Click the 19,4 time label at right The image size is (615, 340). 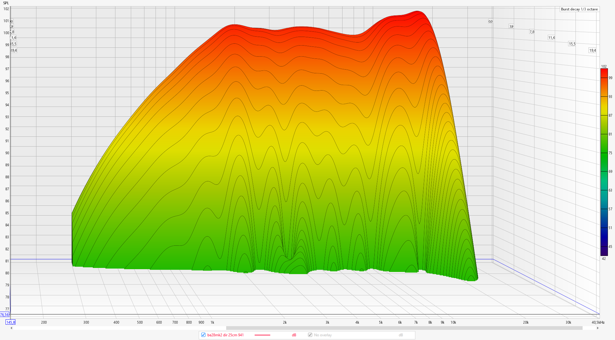coord(592,51)
